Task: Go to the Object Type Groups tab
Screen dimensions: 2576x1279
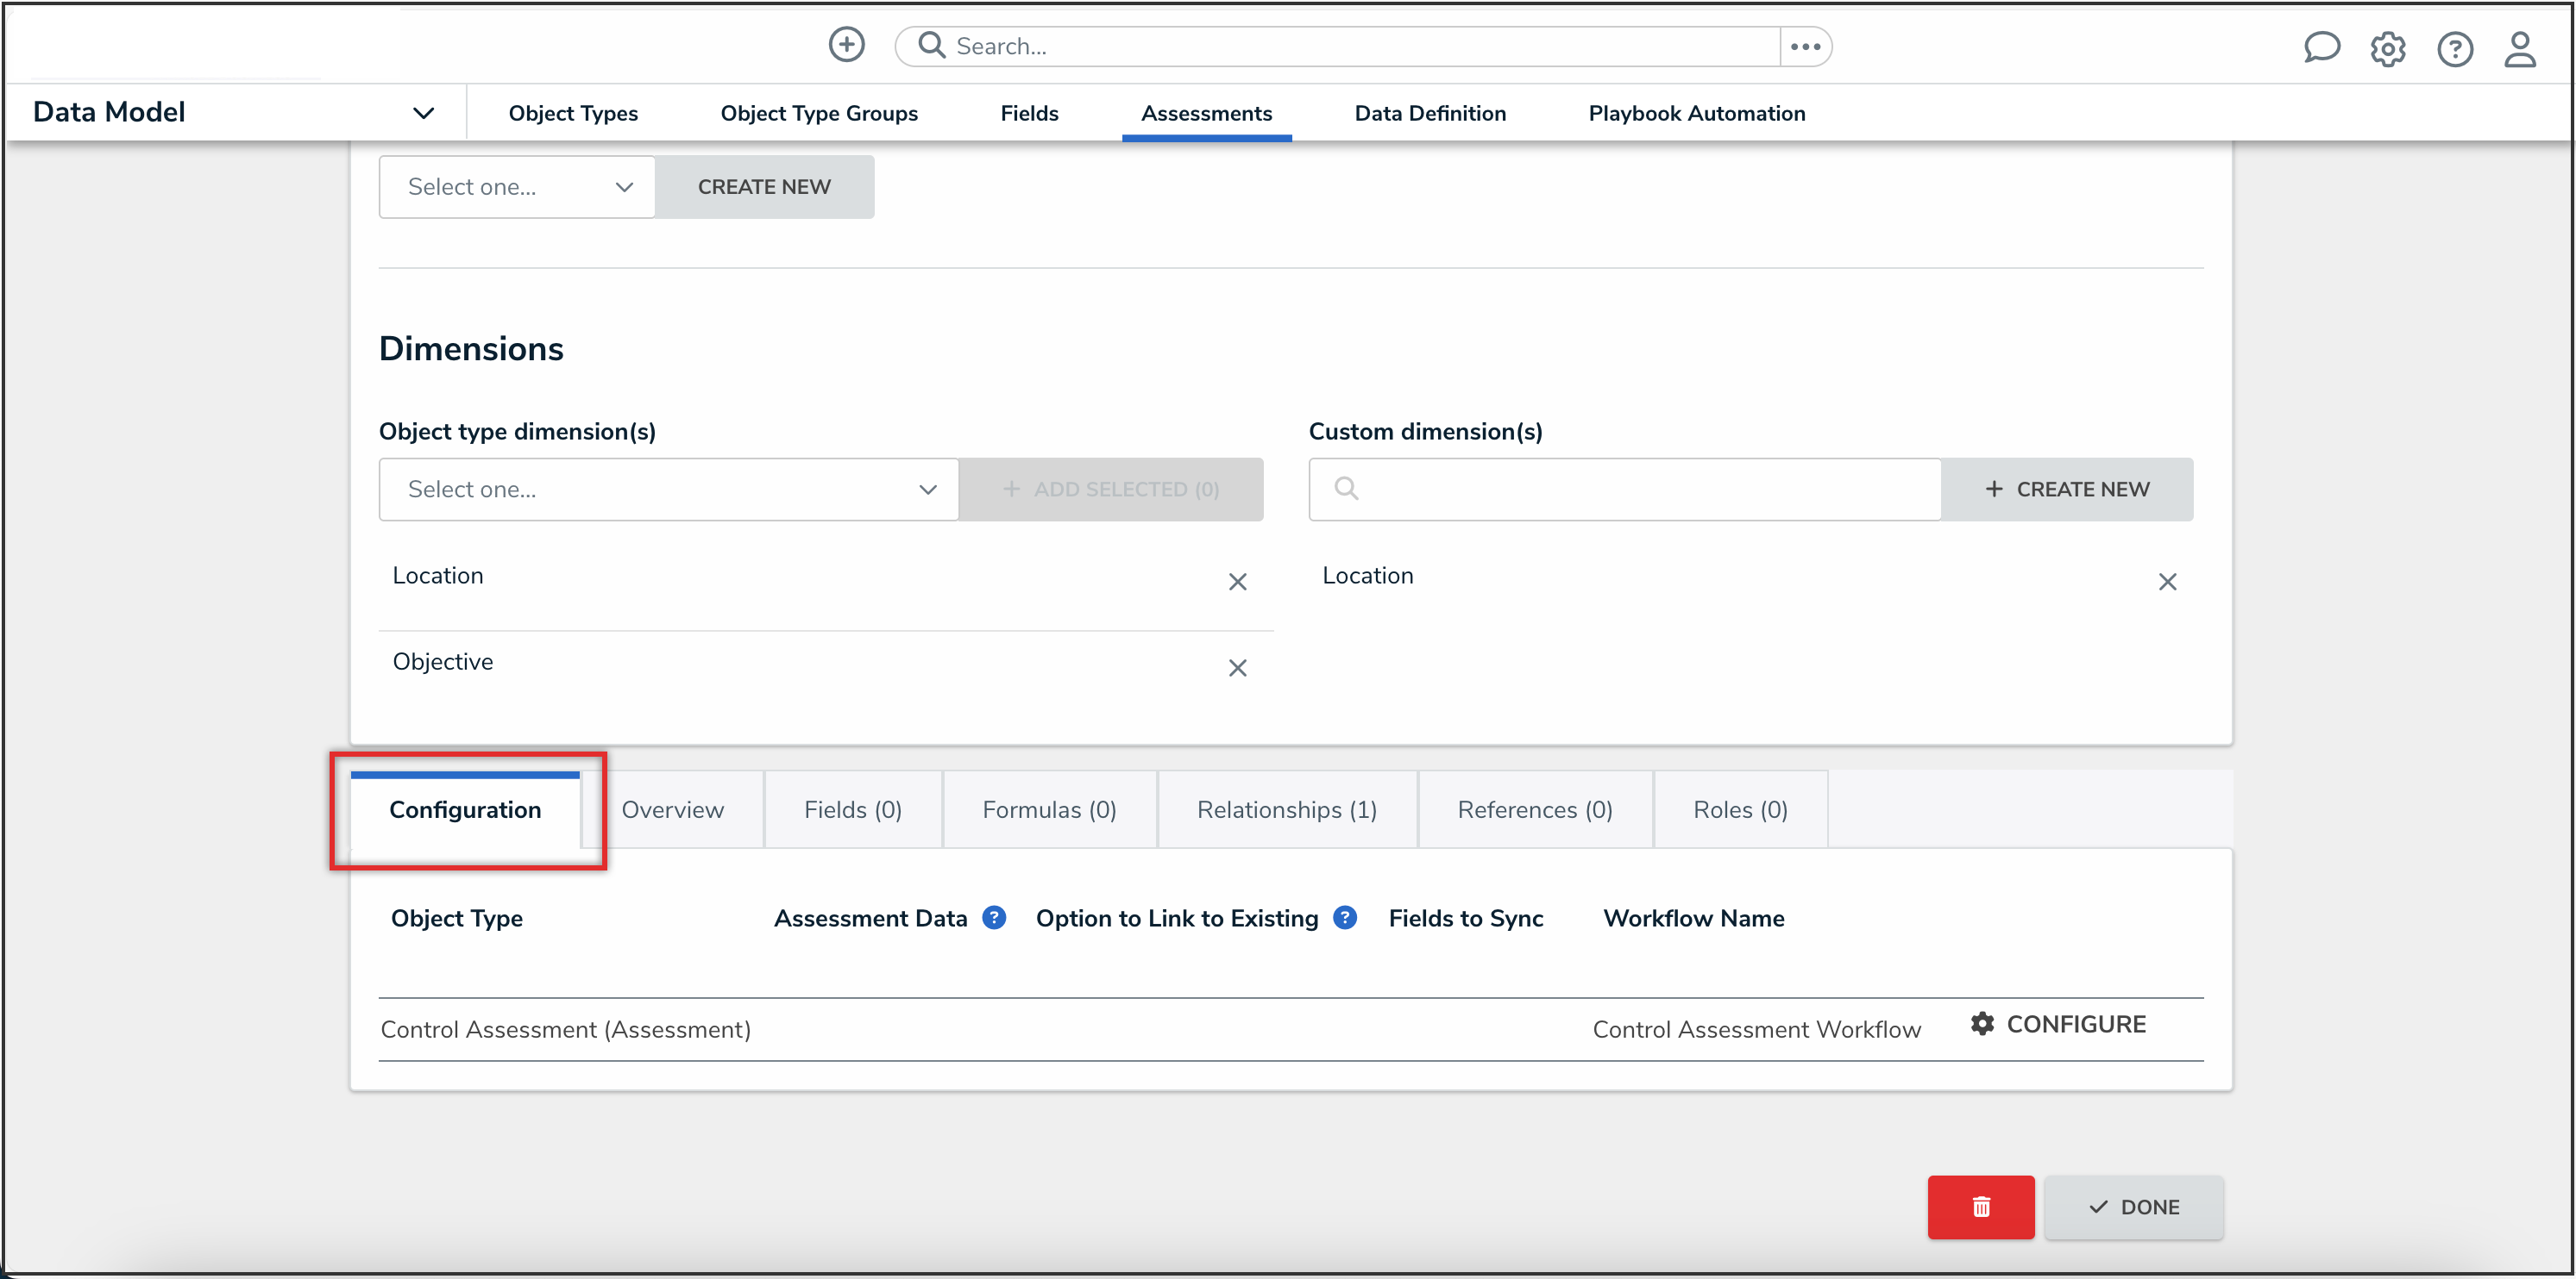Action: click(818, 113)
